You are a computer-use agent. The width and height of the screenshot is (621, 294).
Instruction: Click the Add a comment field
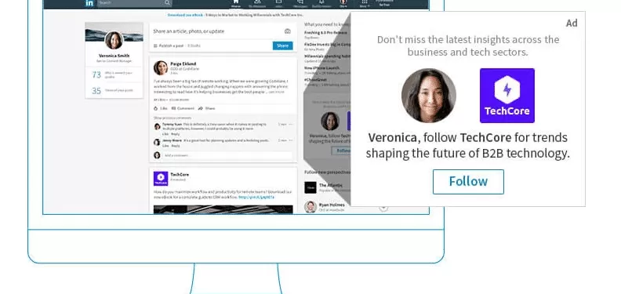coord(227,155)
